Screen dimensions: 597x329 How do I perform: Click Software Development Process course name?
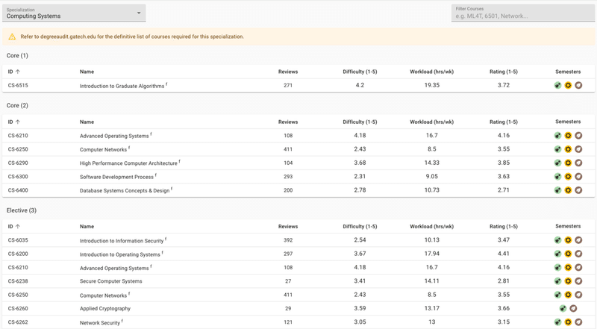click(116, 177)
